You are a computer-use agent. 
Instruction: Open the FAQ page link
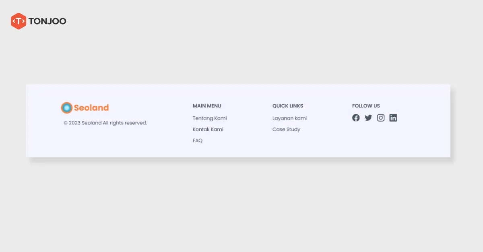(197, 140)
